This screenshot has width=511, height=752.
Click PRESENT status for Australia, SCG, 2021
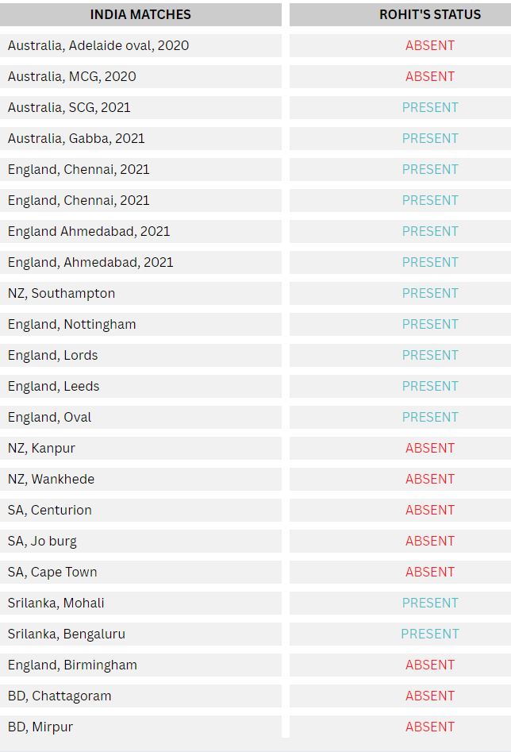tap(430, 107)
